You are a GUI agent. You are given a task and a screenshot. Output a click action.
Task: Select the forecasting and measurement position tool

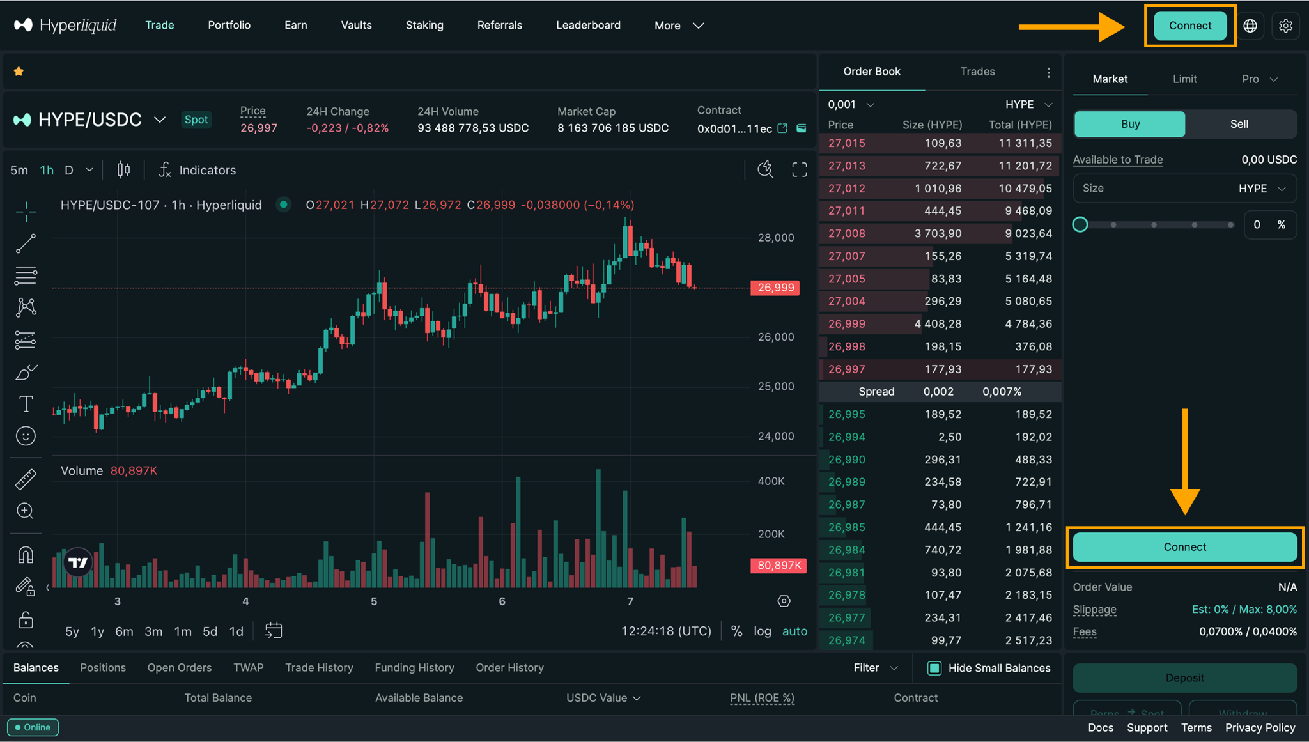point(26,340)
